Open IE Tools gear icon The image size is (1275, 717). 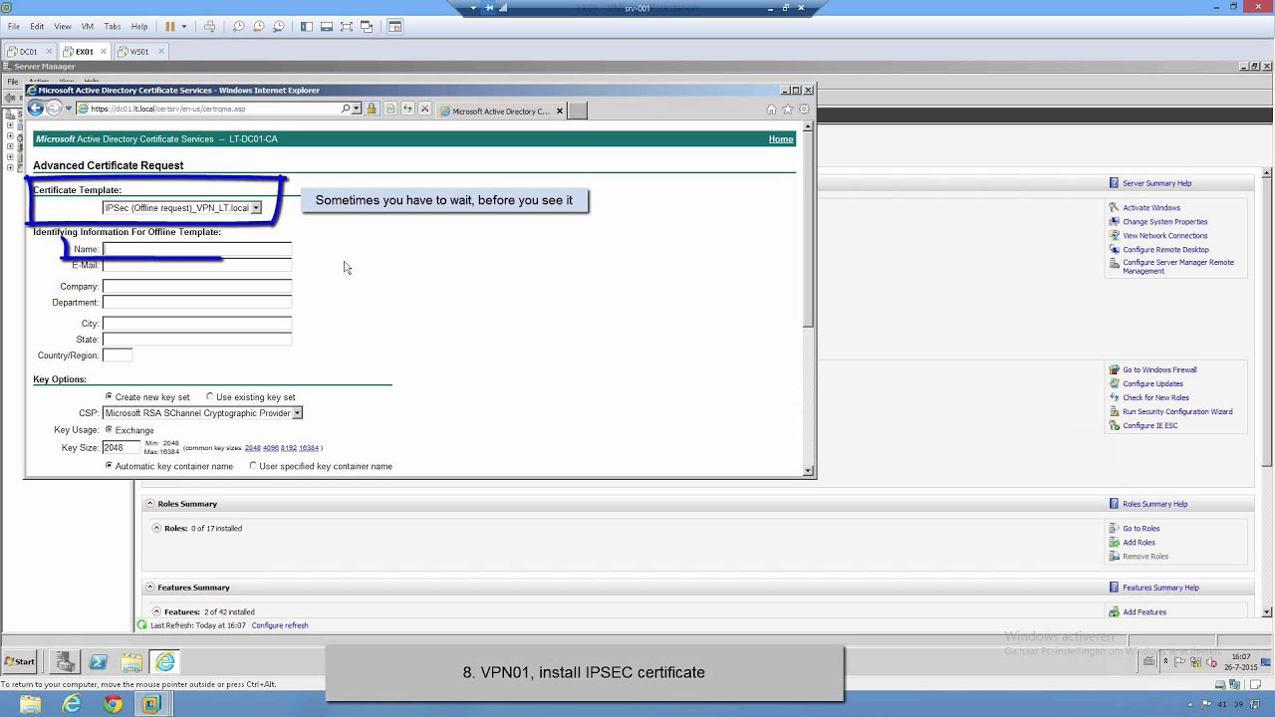click(x=805, y=110)
